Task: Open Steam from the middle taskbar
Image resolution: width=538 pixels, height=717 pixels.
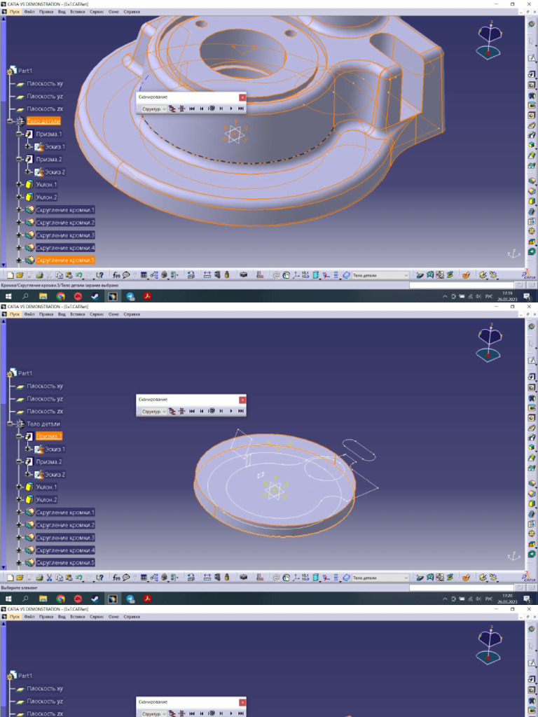Action: pyautogui.click(x=95, y=599)
